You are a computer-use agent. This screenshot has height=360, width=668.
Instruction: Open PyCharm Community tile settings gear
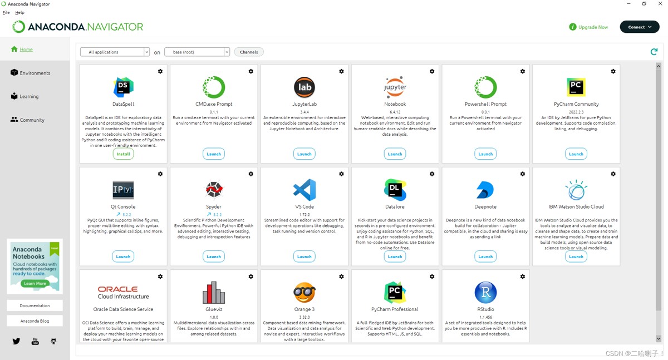613,71
